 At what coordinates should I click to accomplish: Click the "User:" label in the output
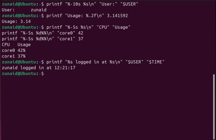point(8,10)
